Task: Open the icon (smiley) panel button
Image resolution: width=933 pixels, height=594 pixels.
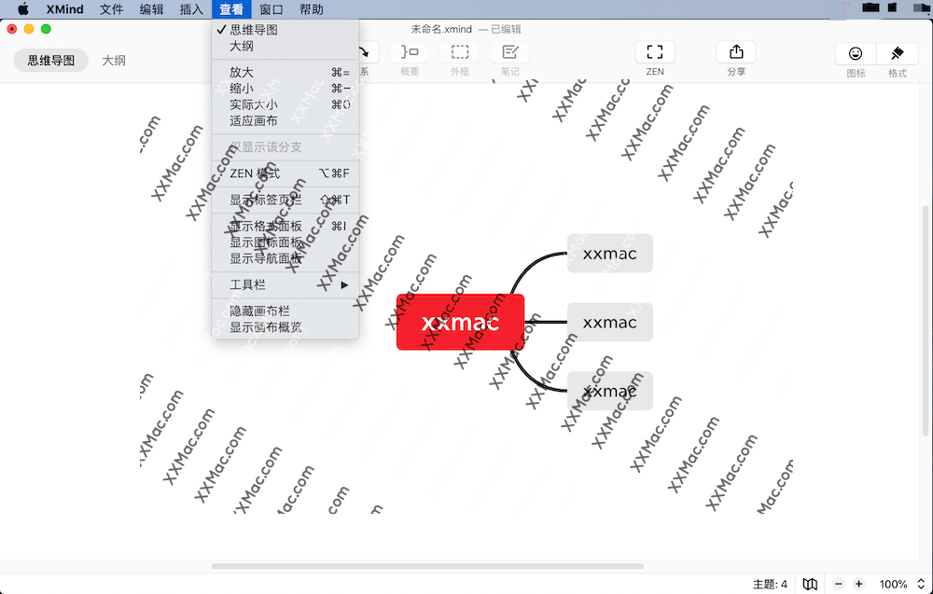Action: (x=856, y=53)
